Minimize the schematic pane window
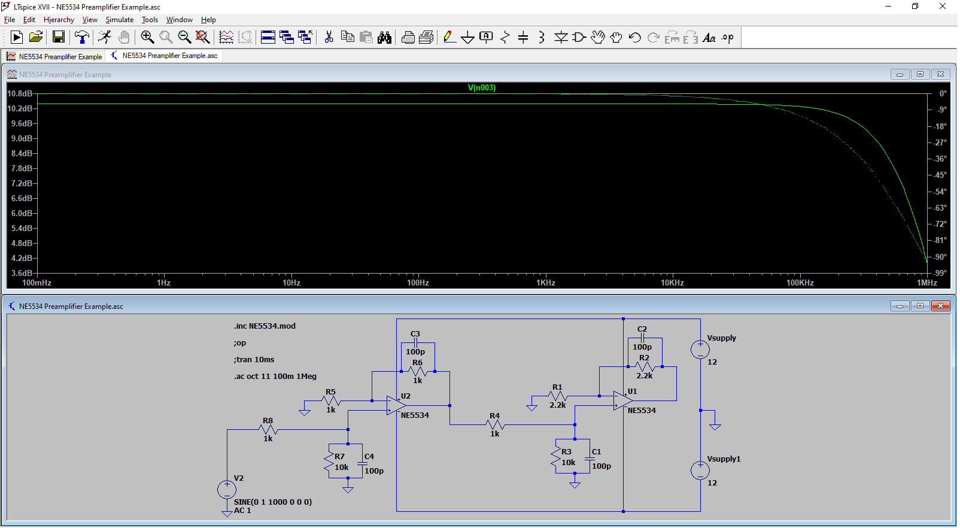 900,306
